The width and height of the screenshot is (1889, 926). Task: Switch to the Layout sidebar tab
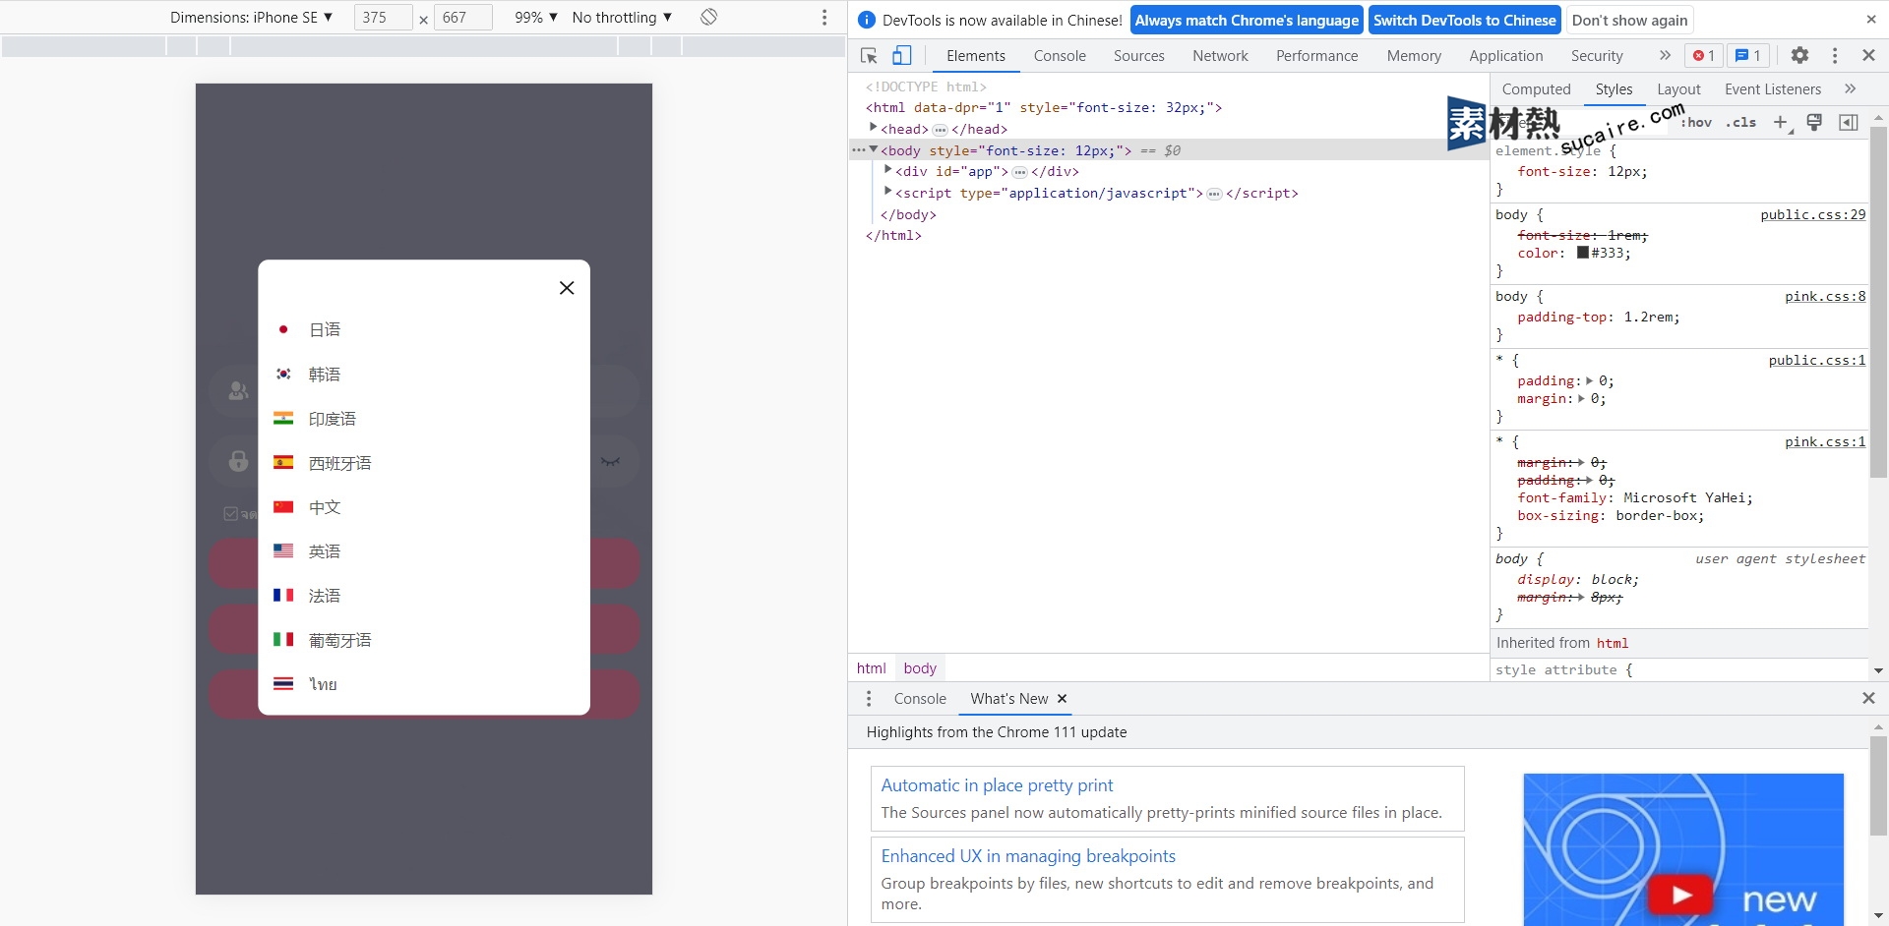(1678, 88)
